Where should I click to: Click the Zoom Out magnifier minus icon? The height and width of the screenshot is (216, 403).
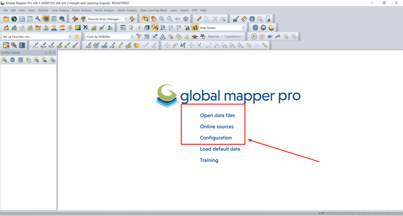(x=170, y=19)
